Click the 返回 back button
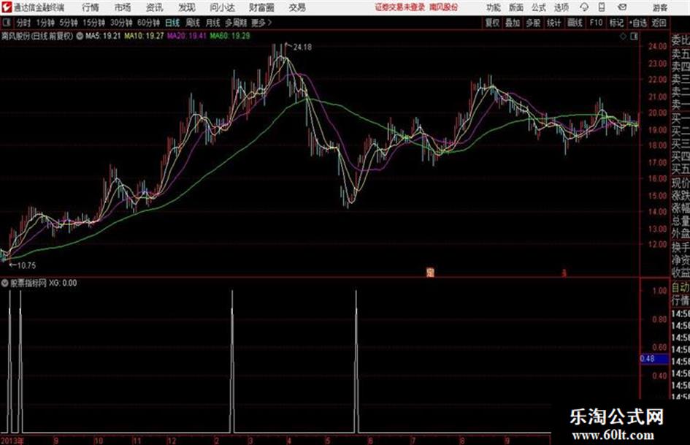Screen dimensions: 690x445 coord(659,23)
